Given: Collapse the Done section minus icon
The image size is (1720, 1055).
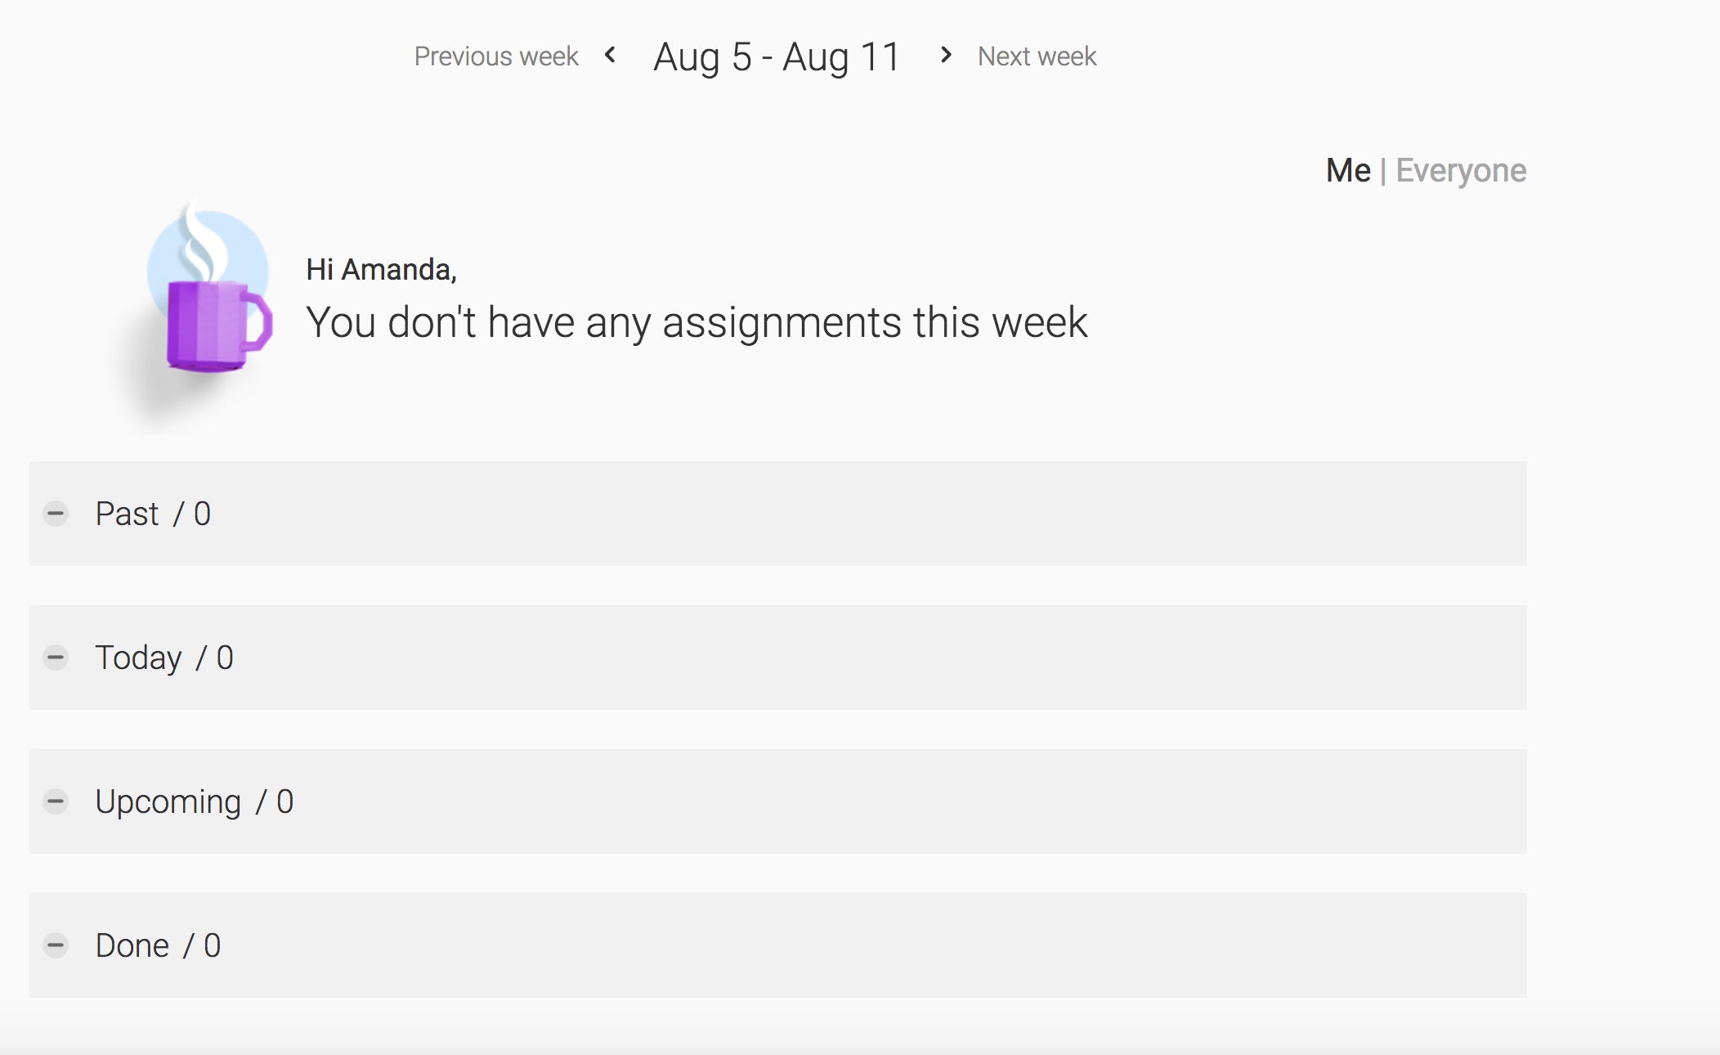Looking at the screenshot, I should click(x=56, y=945).
